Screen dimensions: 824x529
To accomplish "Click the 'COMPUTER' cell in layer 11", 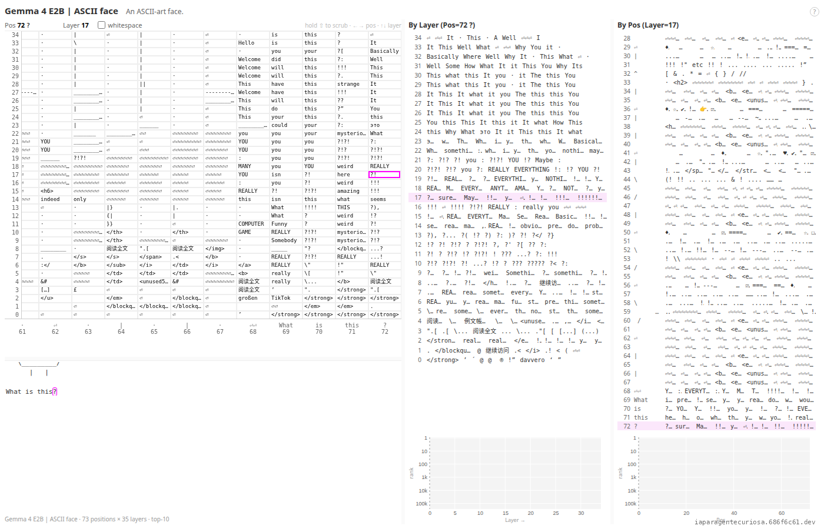I will coord(253,224).
